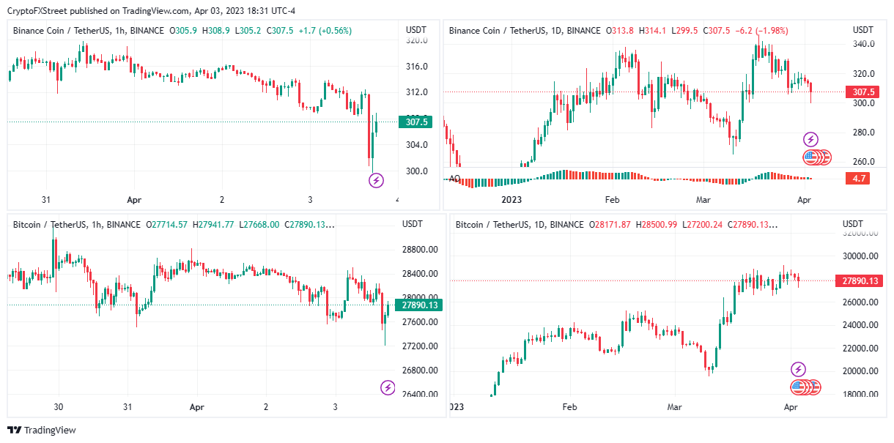This screenshot has height=443, width=894.
Task: Click the red 307.5 price label
Action: coord(861,92)
